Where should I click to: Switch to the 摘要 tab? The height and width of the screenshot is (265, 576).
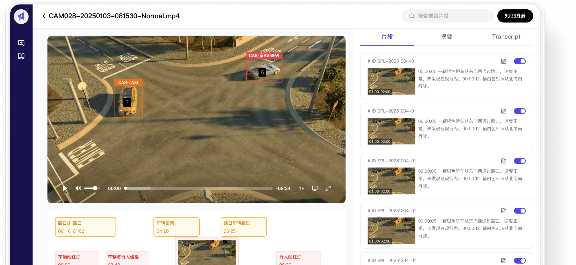446,37
